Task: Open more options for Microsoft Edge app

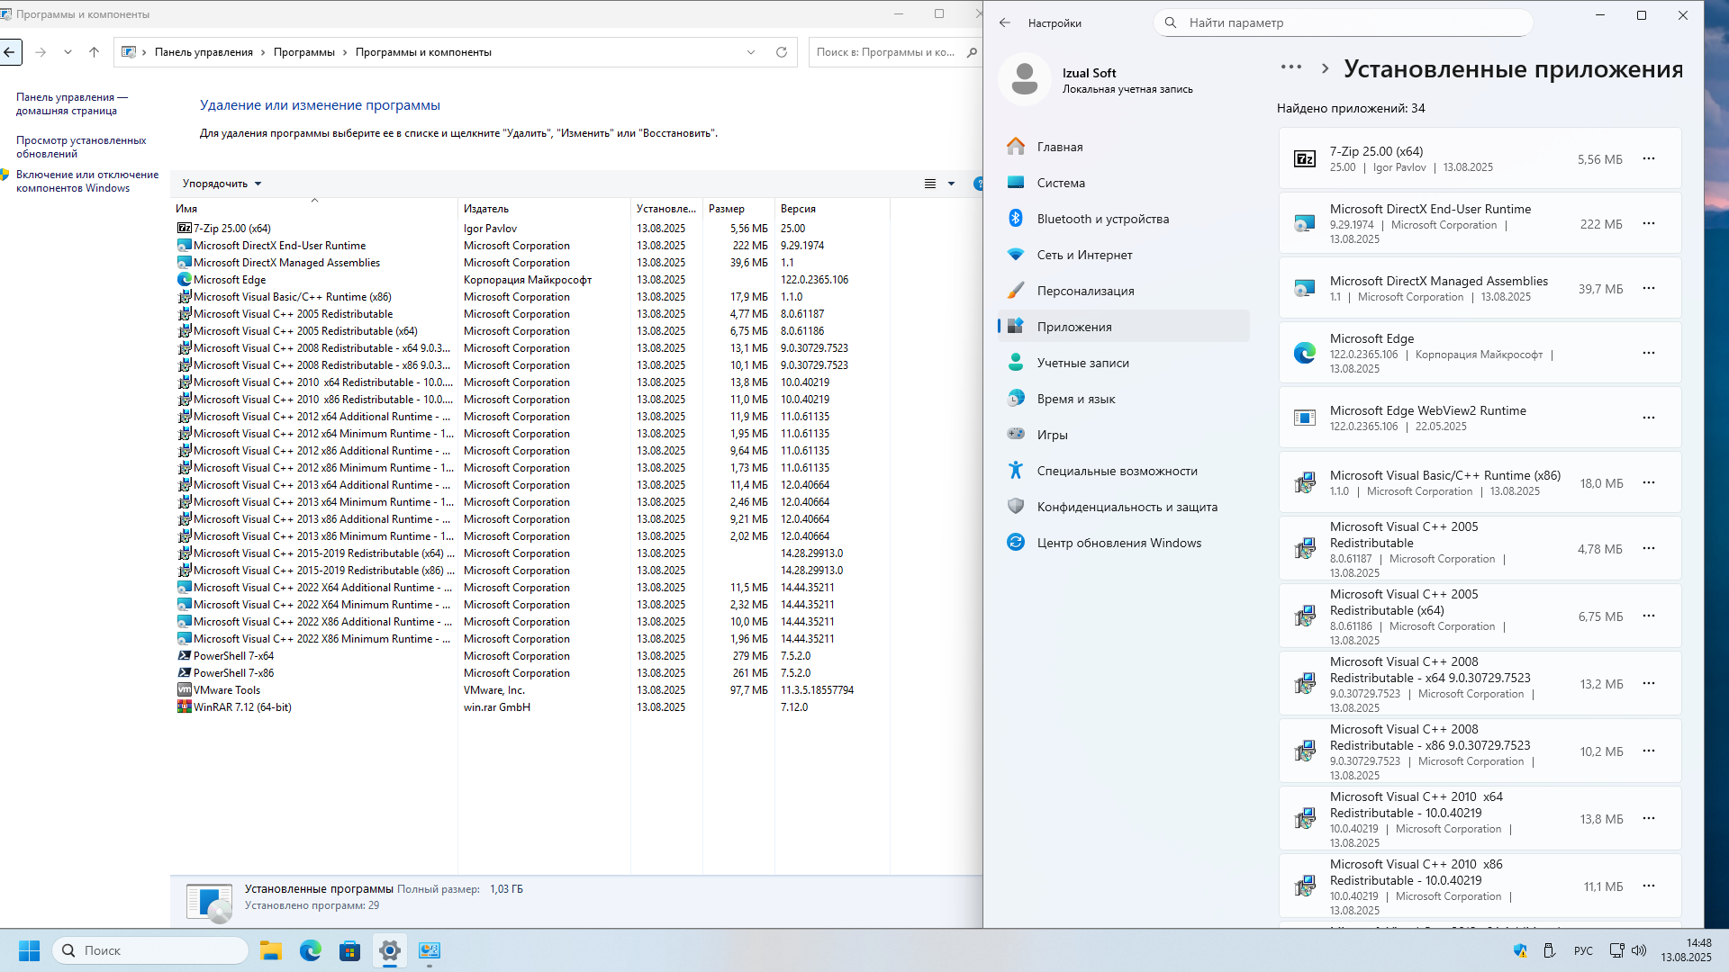Action: (x=1649, y=354)
